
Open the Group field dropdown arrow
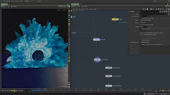[x=167, y=14]
